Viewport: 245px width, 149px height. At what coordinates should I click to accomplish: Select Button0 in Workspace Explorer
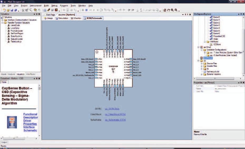pos(216,17)
